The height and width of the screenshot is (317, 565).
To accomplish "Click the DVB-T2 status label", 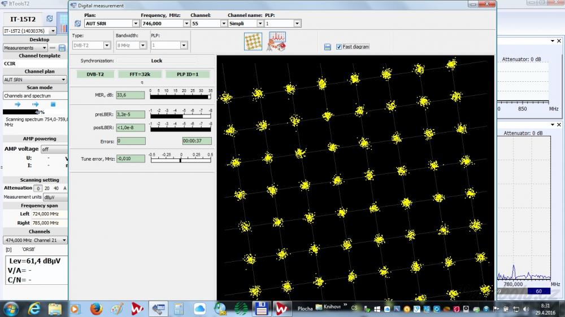I will point(95,74).
